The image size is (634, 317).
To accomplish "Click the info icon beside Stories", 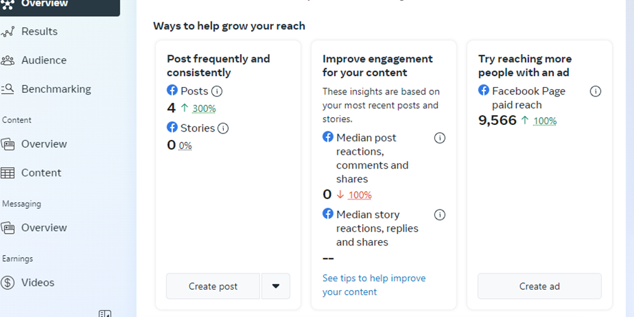I will pyautogui.click(x=223, y=128).
